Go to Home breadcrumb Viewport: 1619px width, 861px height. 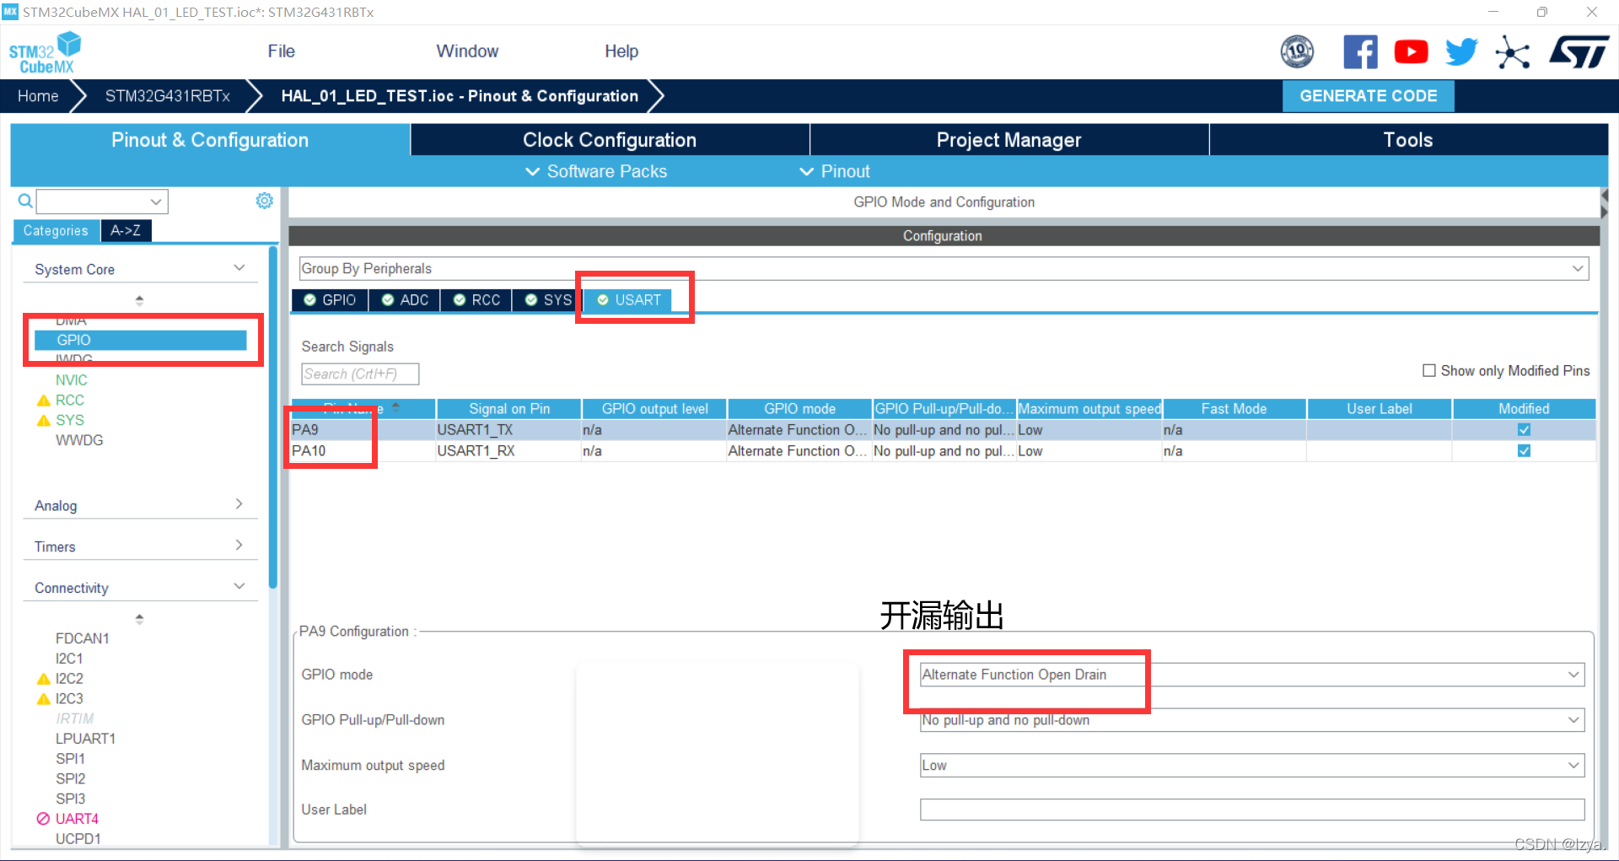click(x=38, y=96)
